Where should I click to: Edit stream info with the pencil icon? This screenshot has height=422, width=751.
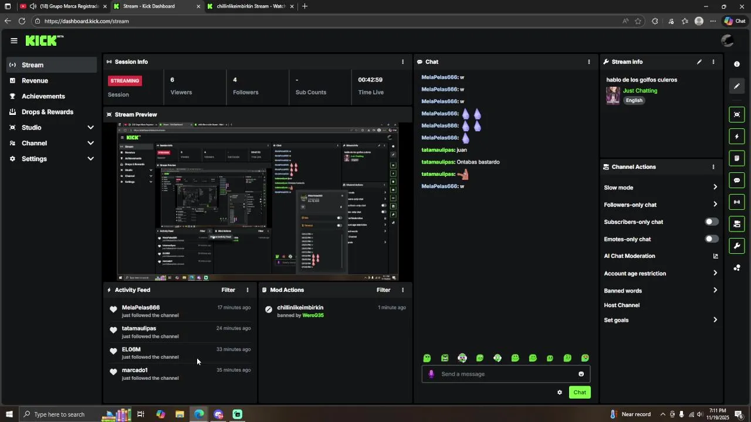(x=699, y=62)
